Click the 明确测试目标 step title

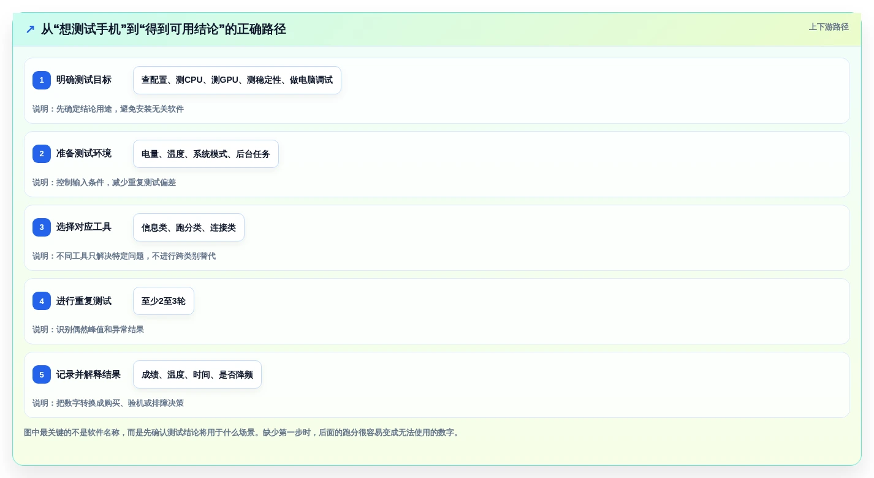(84, 80)
